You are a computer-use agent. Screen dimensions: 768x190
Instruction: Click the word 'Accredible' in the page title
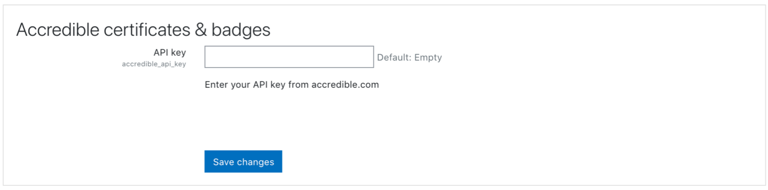pyautogui.click(x=58, y=30)
